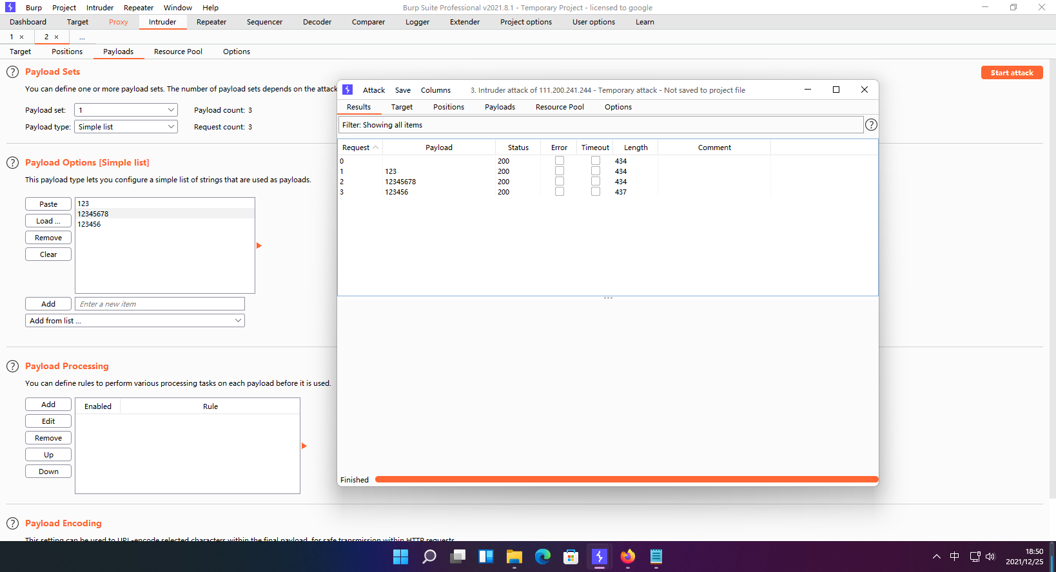Open Windows Start menu
This screenshot has width=1056, height=572.
click(401, 557)
